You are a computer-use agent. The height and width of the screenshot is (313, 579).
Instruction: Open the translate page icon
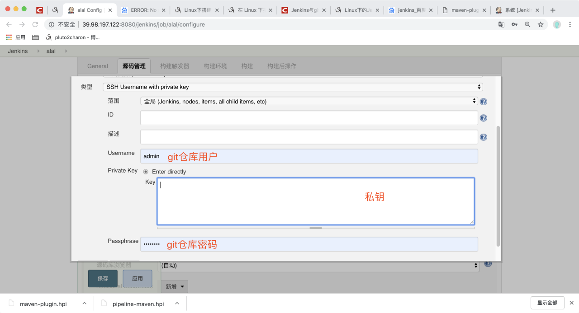[501, 24]
